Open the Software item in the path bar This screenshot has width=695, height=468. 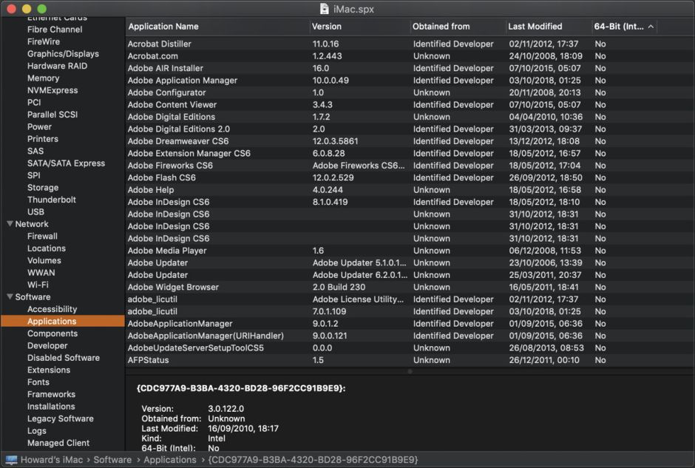point(112,459)
